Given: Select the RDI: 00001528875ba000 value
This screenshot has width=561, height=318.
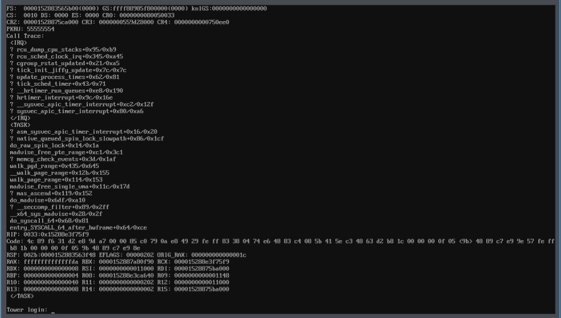Looking at the screenshot, I should (193, 269).
